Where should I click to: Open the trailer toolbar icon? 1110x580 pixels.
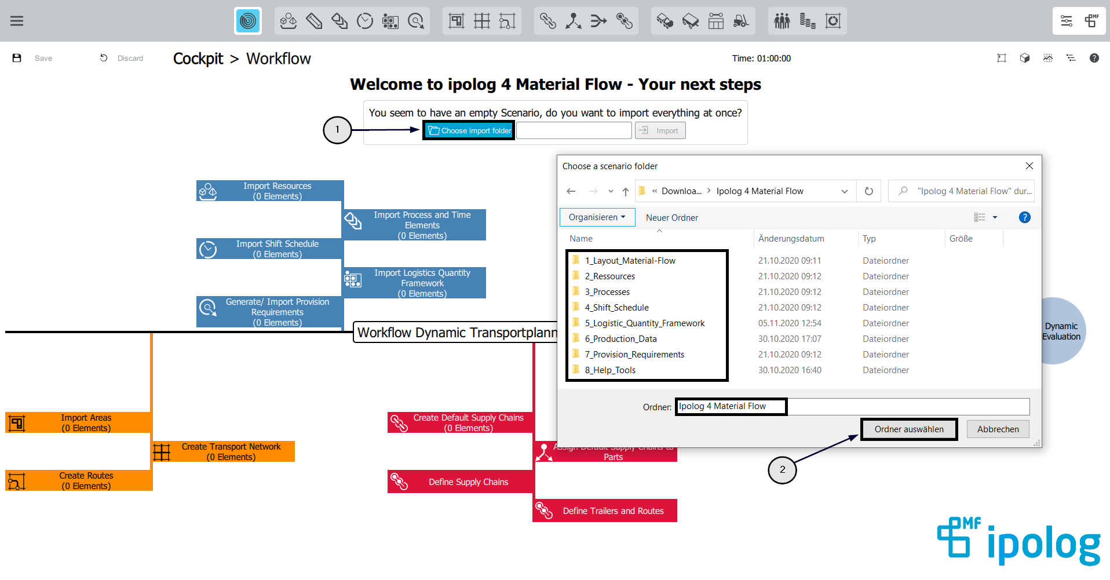[691, 21]
